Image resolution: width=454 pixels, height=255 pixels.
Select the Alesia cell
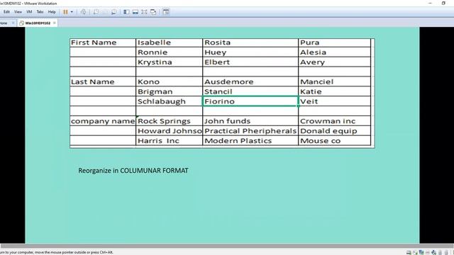tap(334, 52)
